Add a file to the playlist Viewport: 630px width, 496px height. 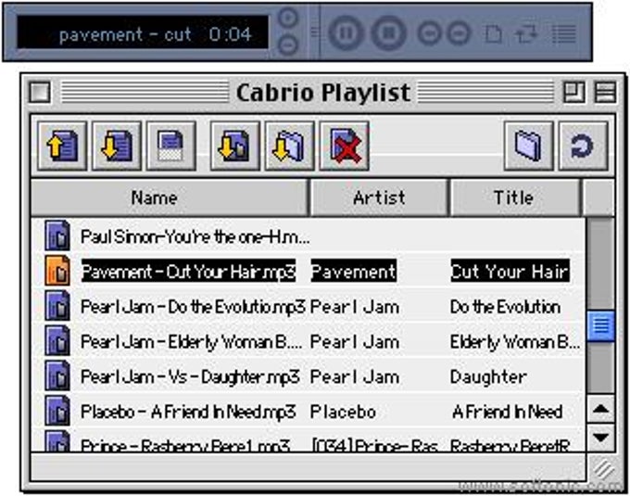[234, 146]
